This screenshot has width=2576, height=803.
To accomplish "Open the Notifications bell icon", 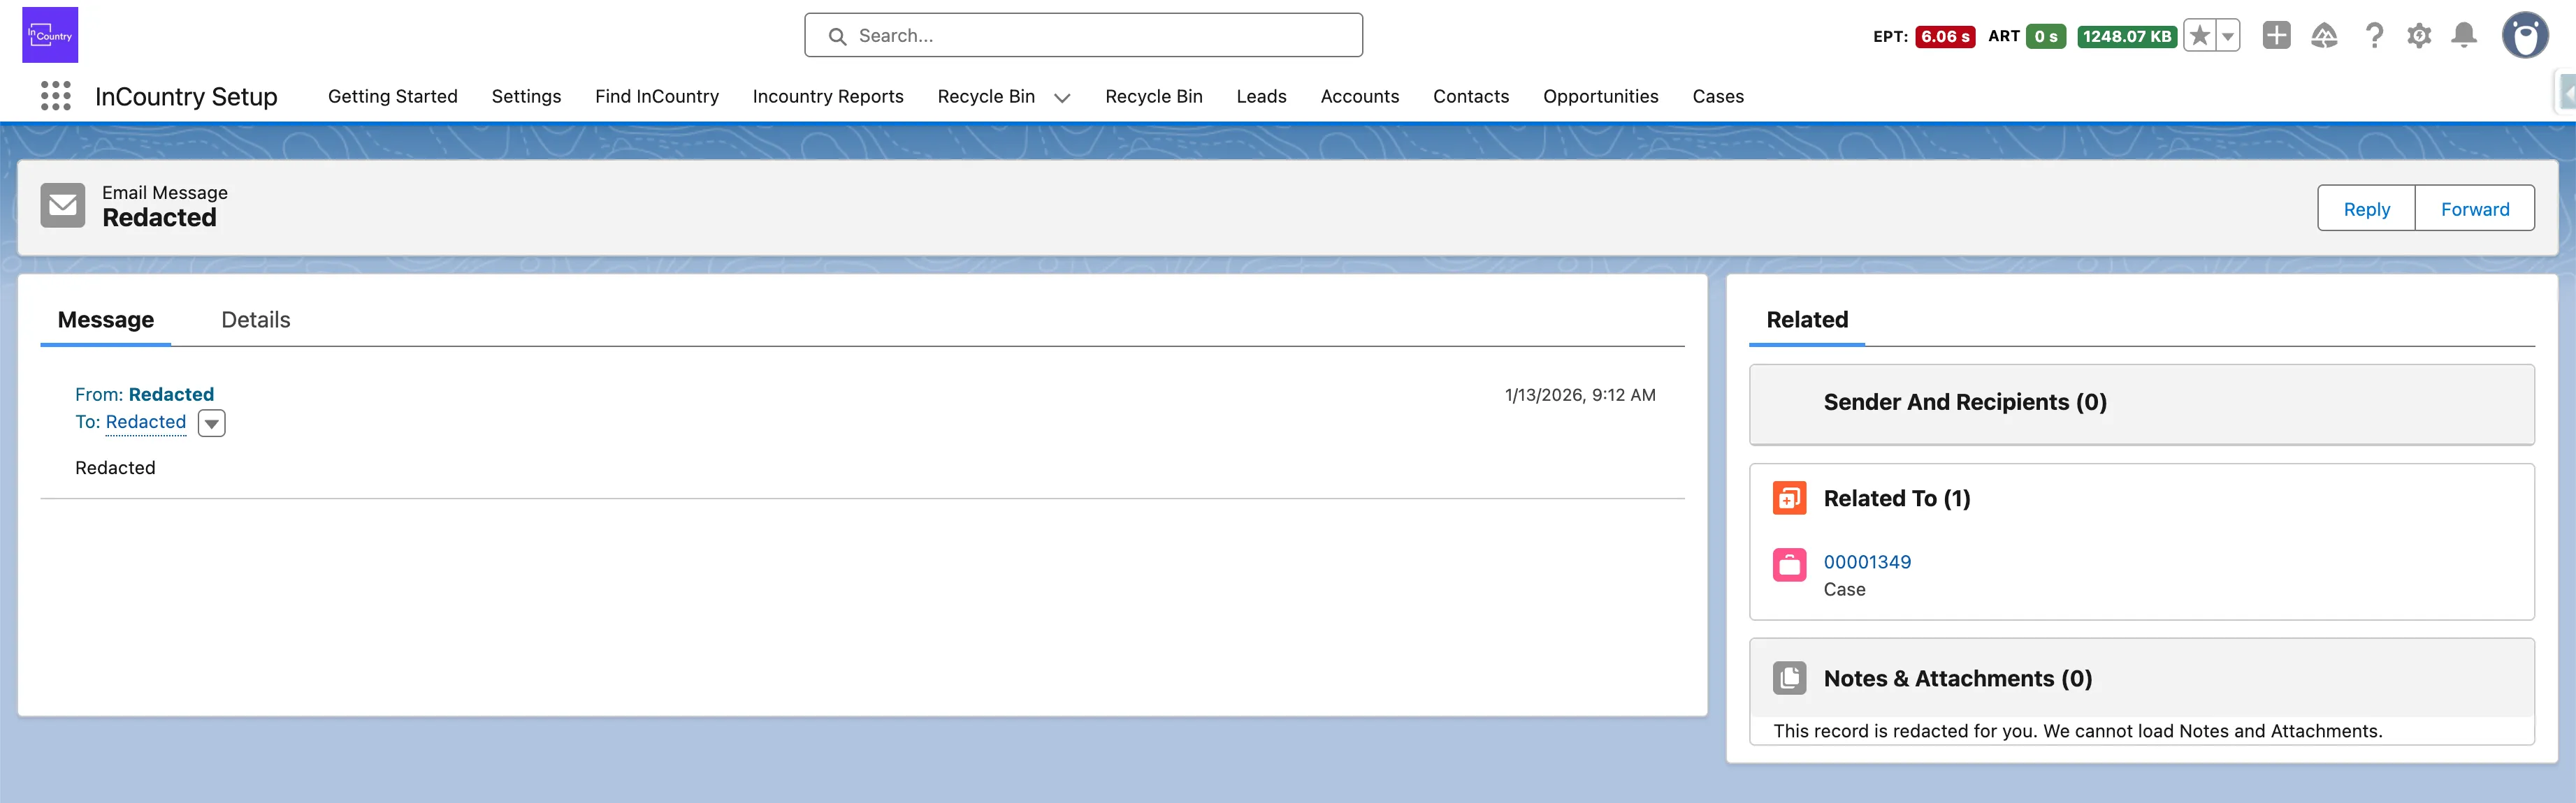I will pyautogui.click(x=2464, y=36).
